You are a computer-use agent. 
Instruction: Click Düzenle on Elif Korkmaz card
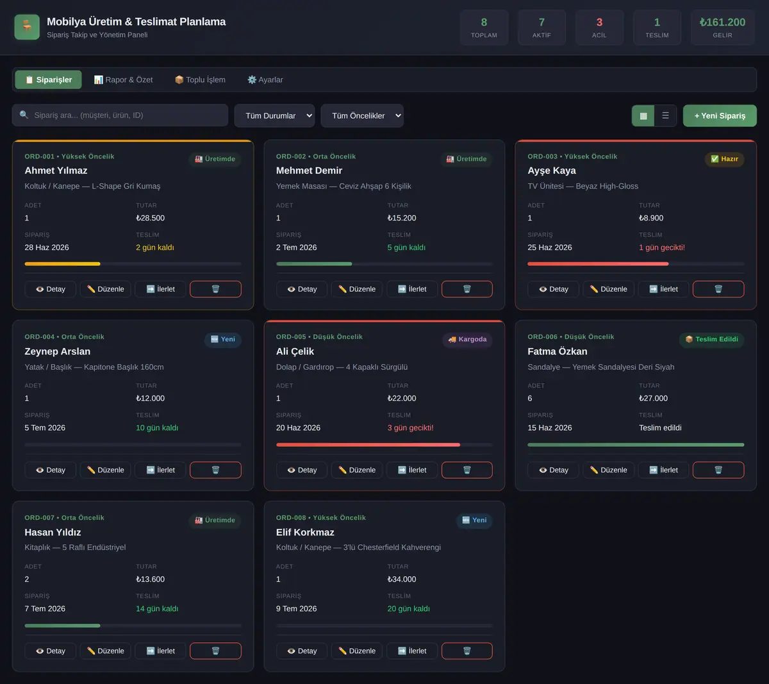(x=357, y=651)
